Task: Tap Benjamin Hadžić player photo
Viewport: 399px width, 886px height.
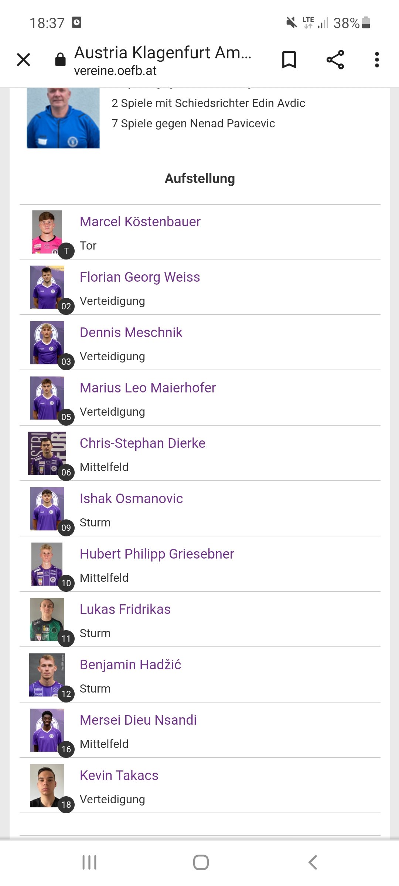Action: pos(47,675)
